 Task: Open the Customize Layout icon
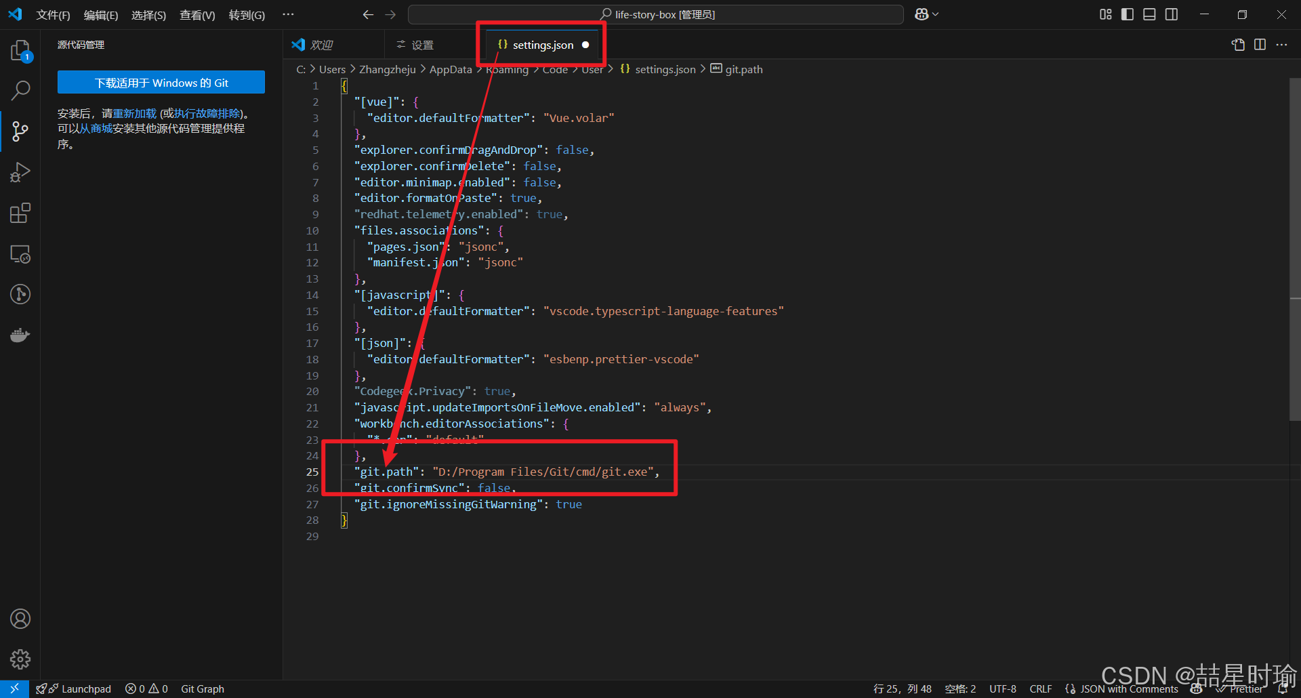click(x=1105, y=14)
